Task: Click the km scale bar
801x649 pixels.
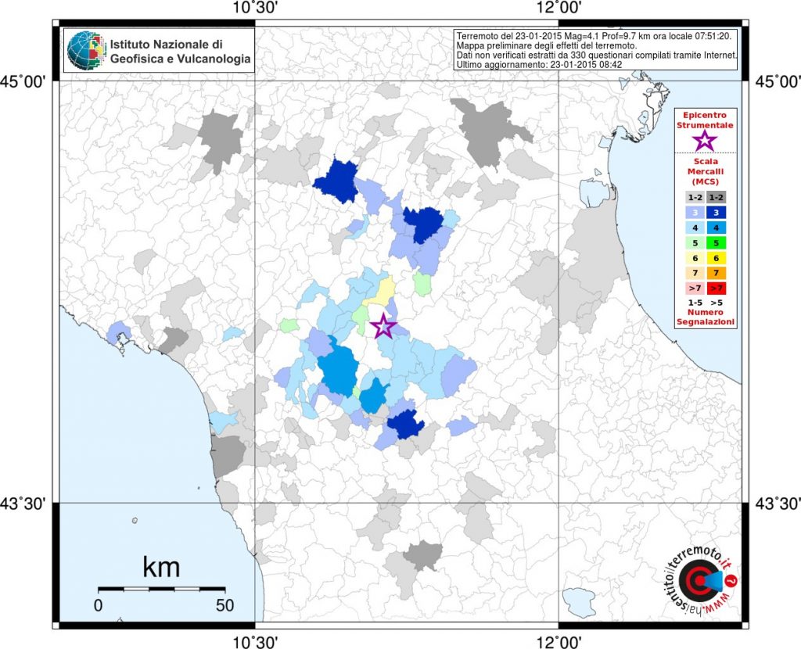Action: click(x=161, y=590)
